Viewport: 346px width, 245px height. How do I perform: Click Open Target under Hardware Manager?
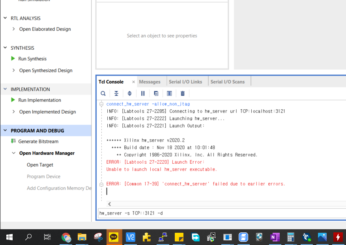[40, 165]
